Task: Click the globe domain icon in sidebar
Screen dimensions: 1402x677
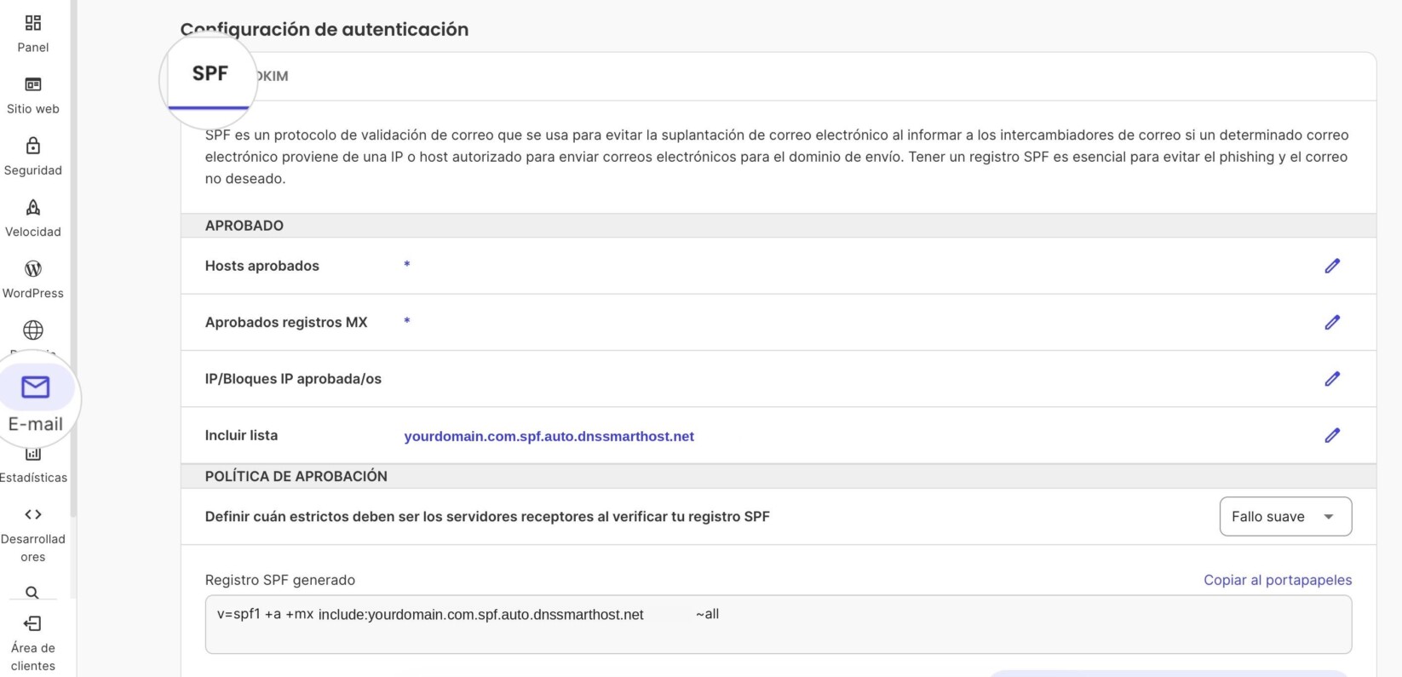Action: tap(33, 330)
